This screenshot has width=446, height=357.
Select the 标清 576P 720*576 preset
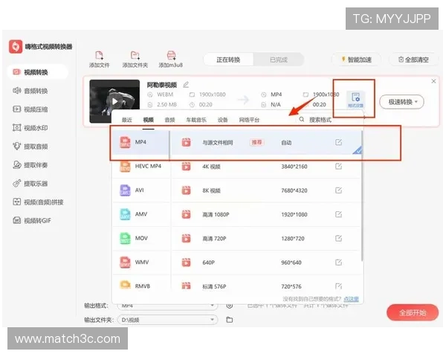pos(265,286)
